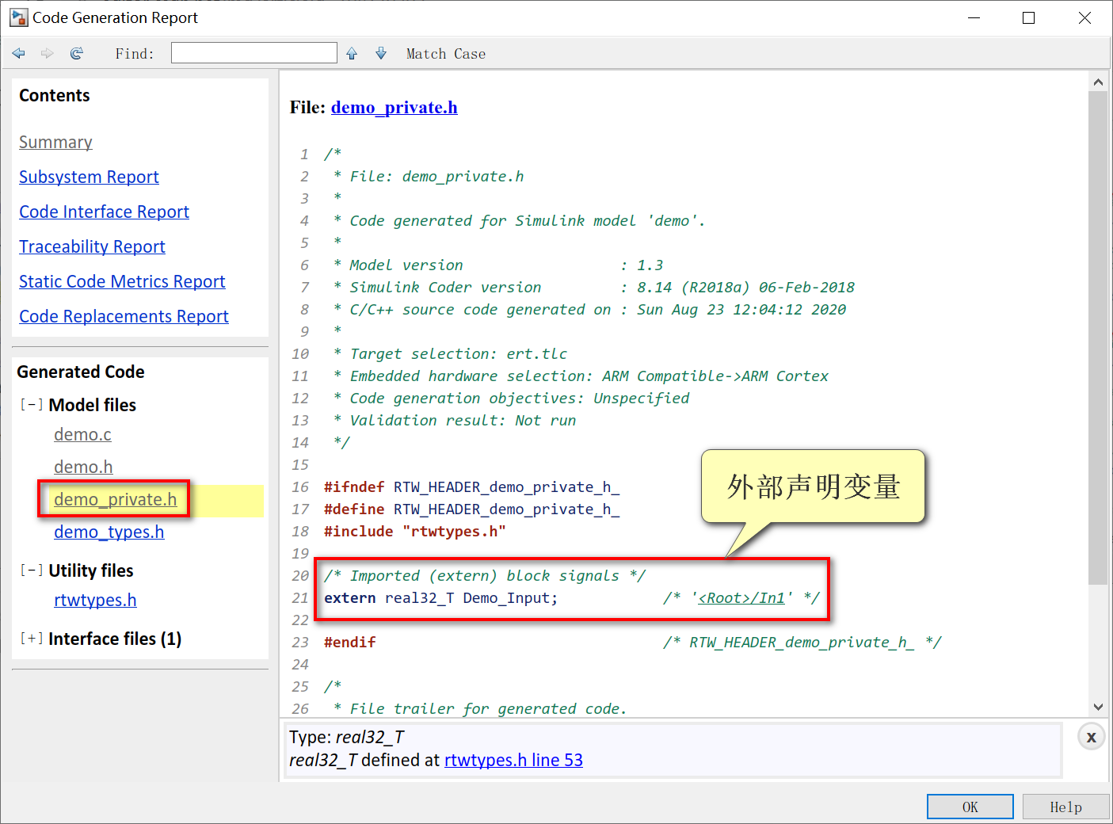Click the #ifndef RTW_HEADER_demo_private_h_ line
The height and width of the screenshot is (824, 1113).
click(x=472, y=486)
